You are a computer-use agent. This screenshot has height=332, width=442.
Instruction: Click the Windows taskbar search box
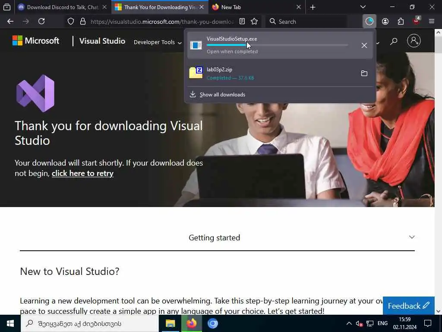point(90,323)
